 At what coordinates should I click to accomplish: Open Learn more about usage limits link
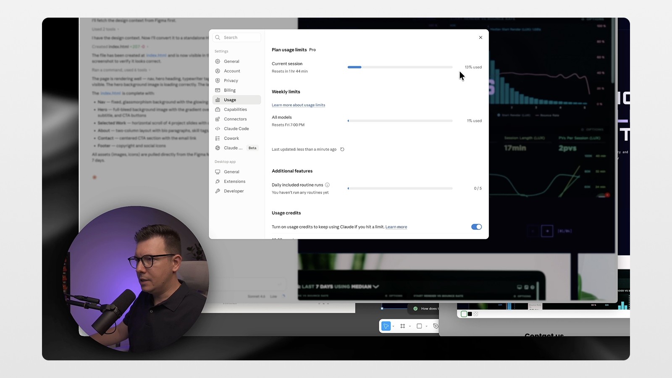298,105
